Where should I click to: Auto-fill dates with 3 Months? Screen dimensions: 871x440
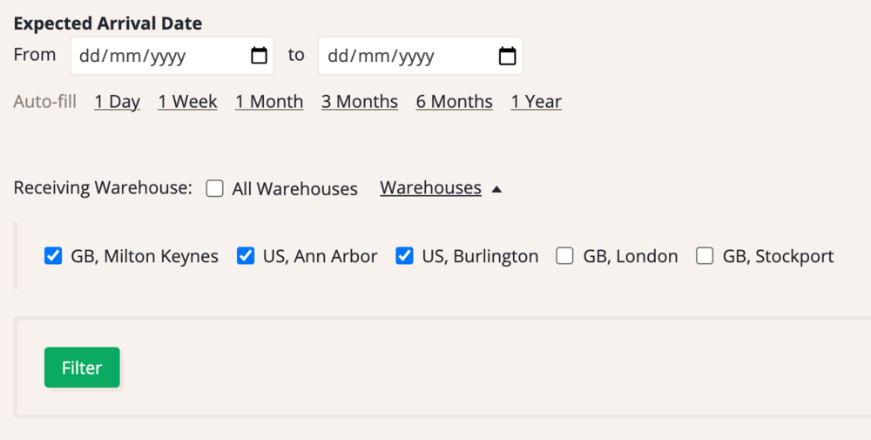(x=360, y=102)
